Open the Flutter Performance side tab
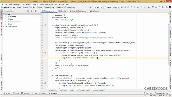 point(171,49)
